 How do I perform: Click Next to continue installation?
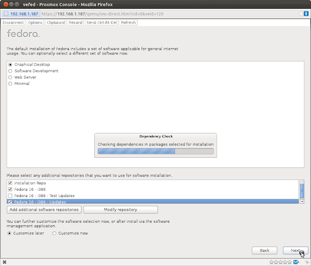[x=295, y=250]
